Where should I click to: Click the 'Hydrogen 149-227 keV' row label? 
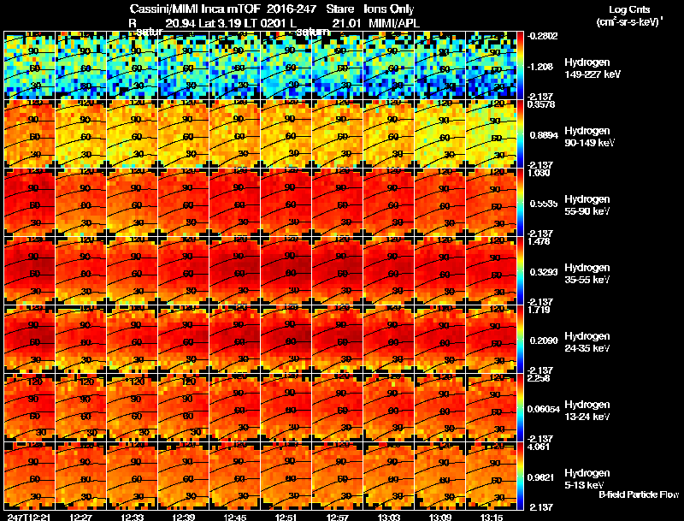coord(593,68)
